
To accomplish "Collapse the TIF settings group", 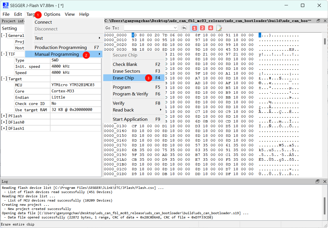I will click(4, 54).
